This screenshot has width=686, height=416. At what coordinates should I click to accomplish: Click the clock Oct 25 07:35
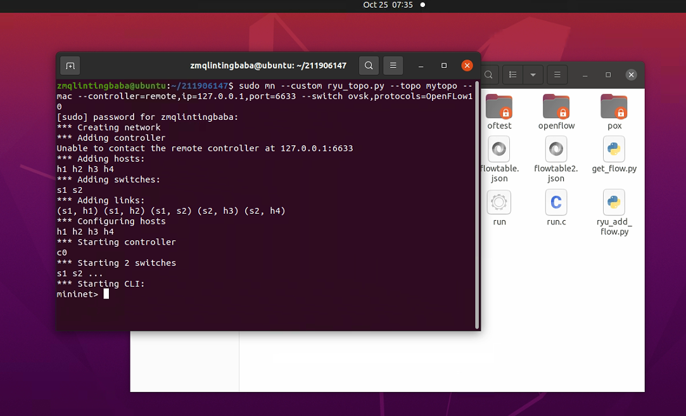388,5
